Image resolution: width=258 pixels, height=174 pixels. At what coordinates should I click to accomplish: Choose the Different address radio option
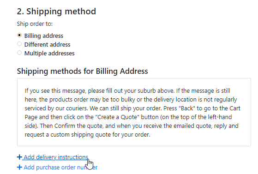click(19, 44)
